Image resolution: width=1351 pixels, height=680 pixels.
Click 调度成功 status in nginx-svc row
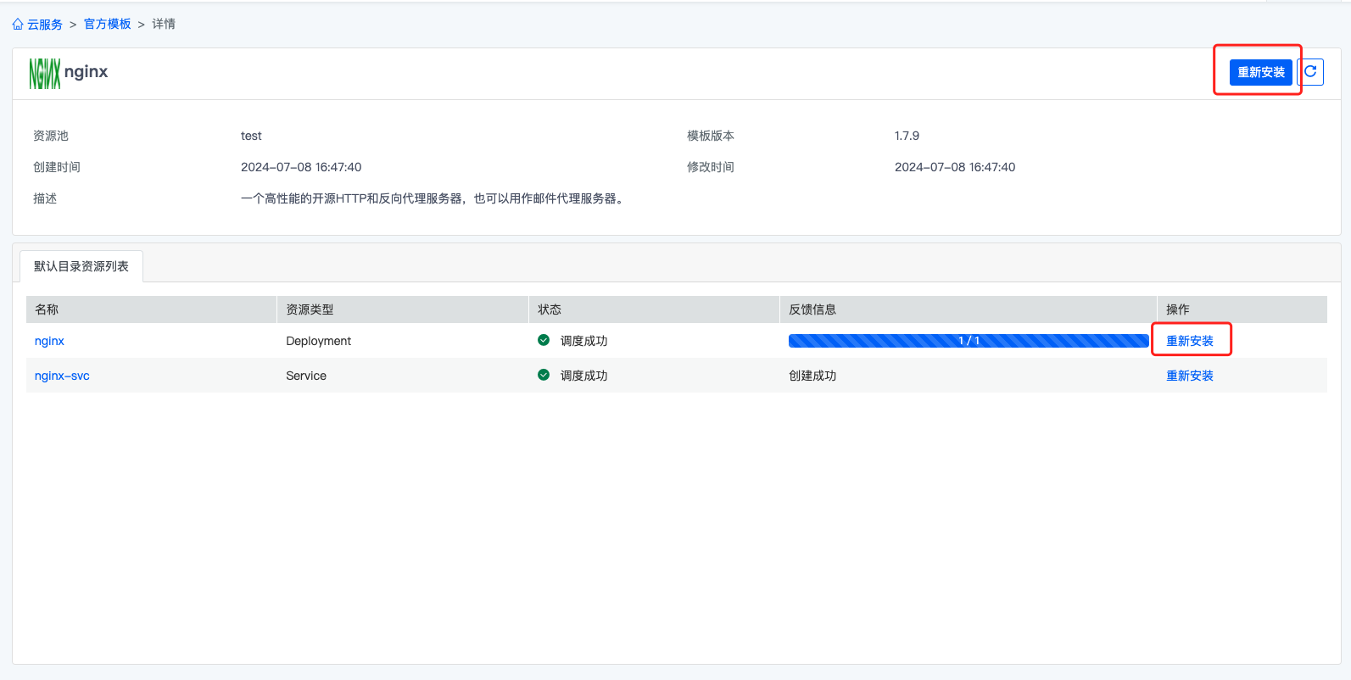584,376
